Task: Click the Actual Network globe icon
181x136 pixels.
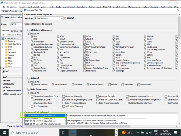Action: [3, 39]
